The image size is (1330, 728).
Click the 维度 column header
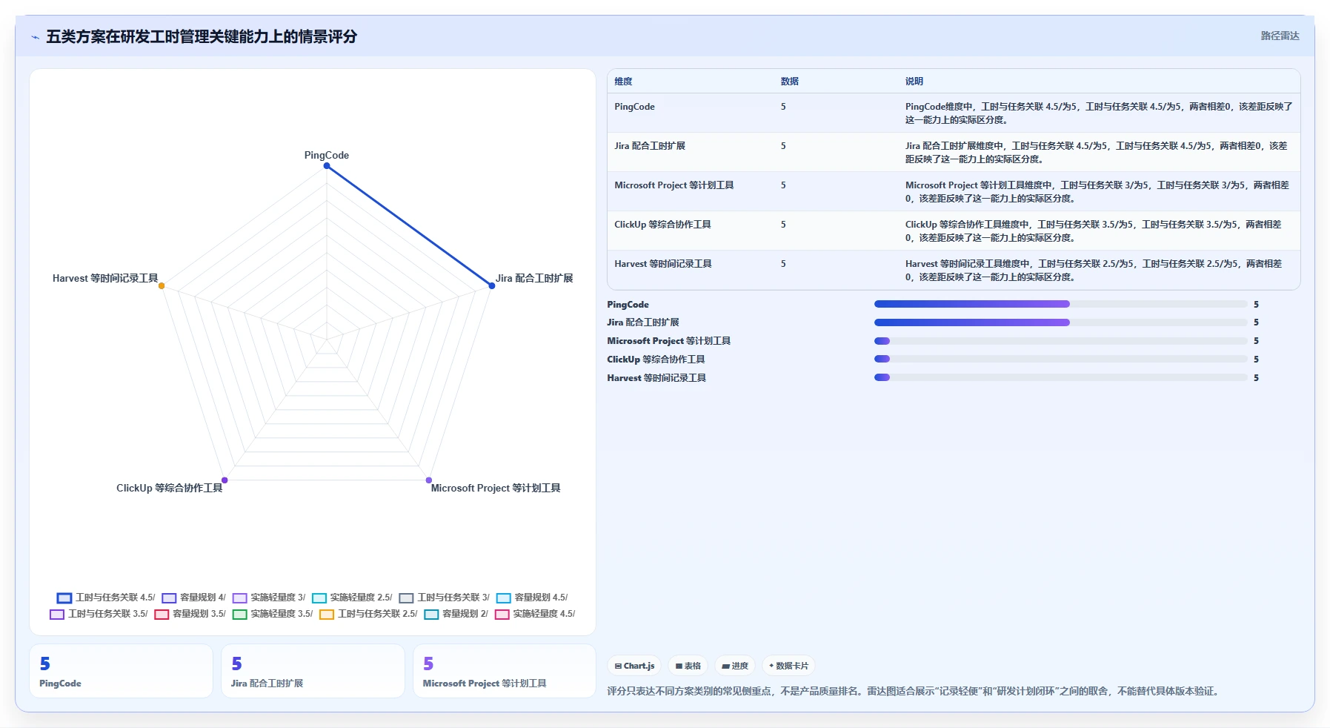click(x=623, y=82)
